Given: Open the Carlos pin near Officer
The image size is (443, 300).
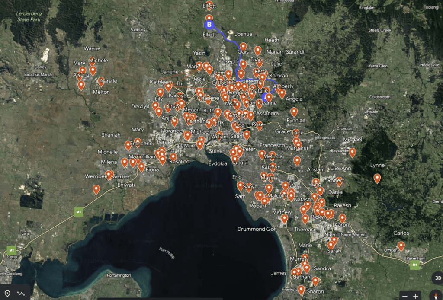Looking at the screenshot, I should tap(401, 246).
